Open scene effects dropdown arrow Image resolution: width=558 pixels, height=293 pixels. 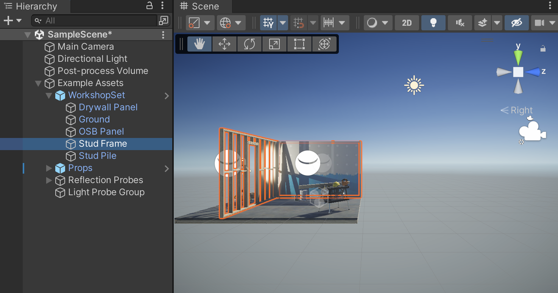coord(497,23)
